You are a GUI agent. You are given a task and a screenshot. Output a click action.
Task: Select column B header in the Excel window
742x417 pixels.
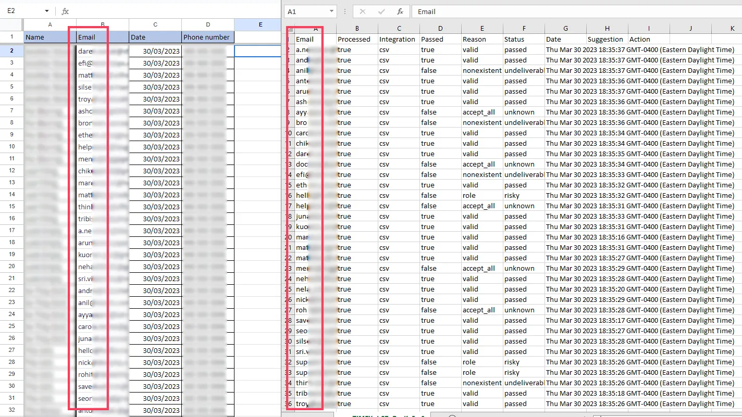(357, 29)
